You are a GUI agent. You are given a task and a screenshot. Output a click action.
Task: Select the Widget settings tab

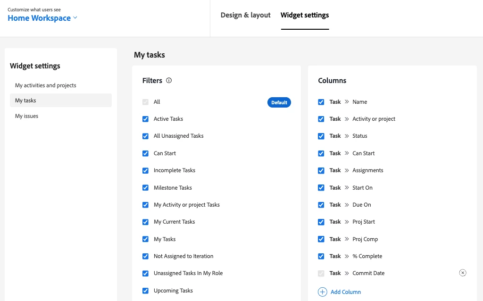(x=305, y=15)
